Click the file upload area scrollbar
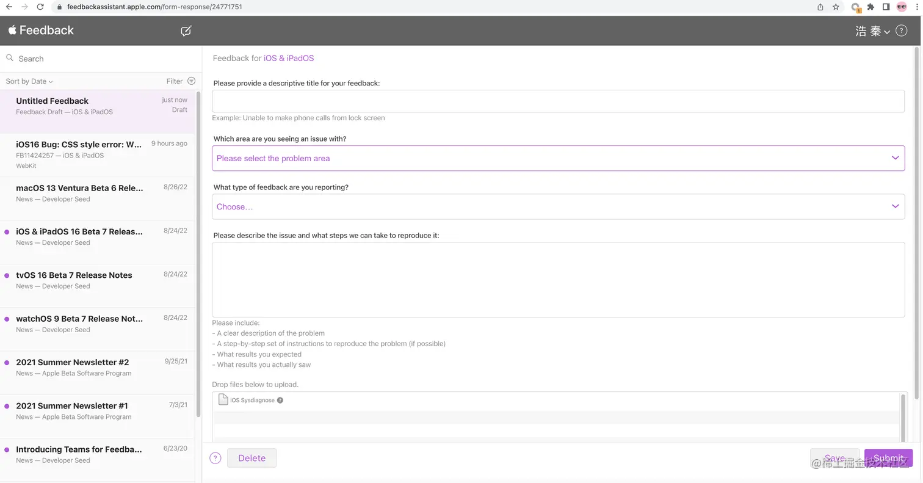The width and height of the screenshot is (923, 483). pyautogui.click(x=903, y=418)
